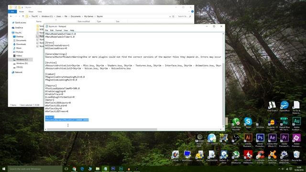The height and width of the screenshot is (172, 306).
Task: Open the Skype desktop shortcut
Action: click(x=248, y=123)
